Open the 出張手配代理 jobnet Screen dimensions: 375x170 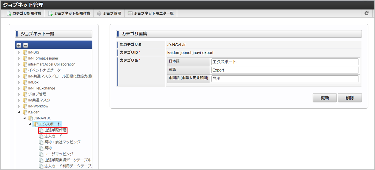[55, 130]
